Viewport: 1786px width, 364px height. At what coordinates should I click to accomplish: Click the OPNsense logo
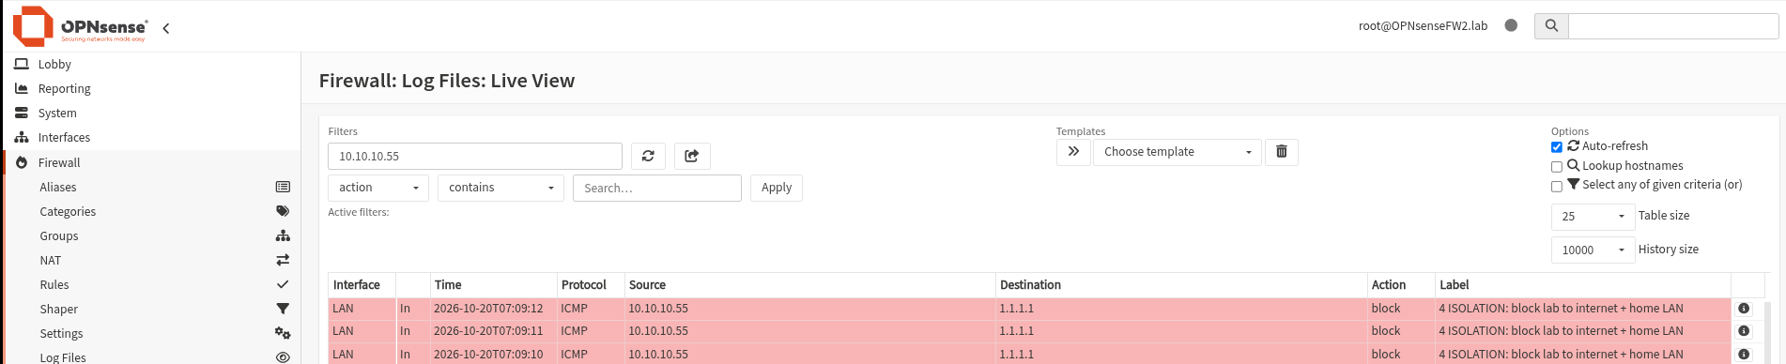tap(81, 26)
